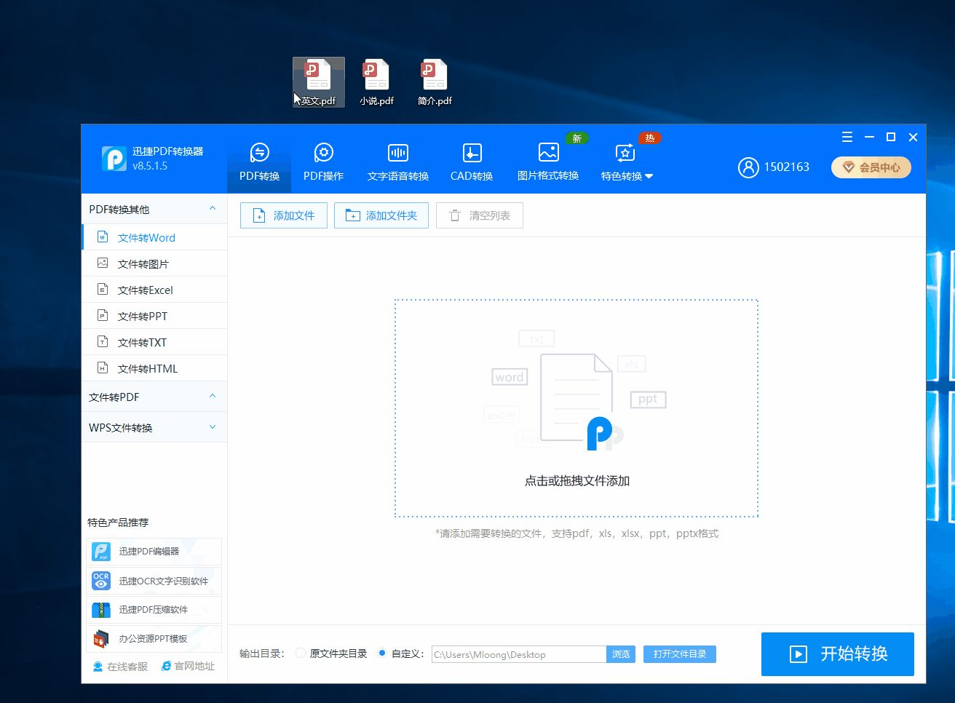This screenshot has height=703, width=955.
Task: Select the 简介.pdf desktop file
Action: [435, 82]
